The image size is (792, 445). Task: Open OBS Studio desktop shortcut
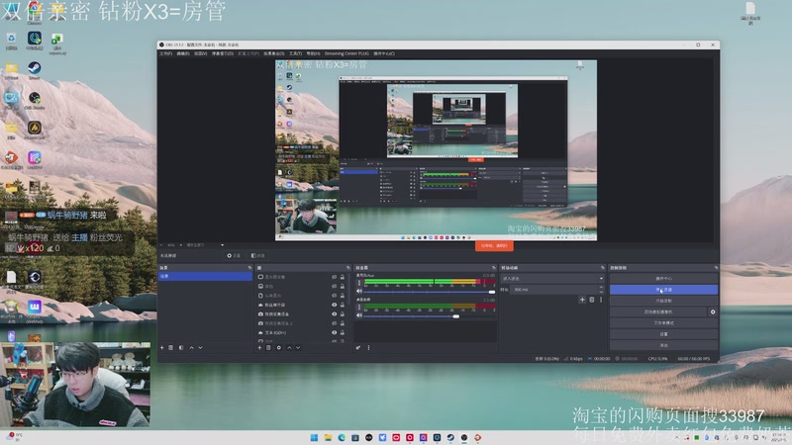click(35, 100)
